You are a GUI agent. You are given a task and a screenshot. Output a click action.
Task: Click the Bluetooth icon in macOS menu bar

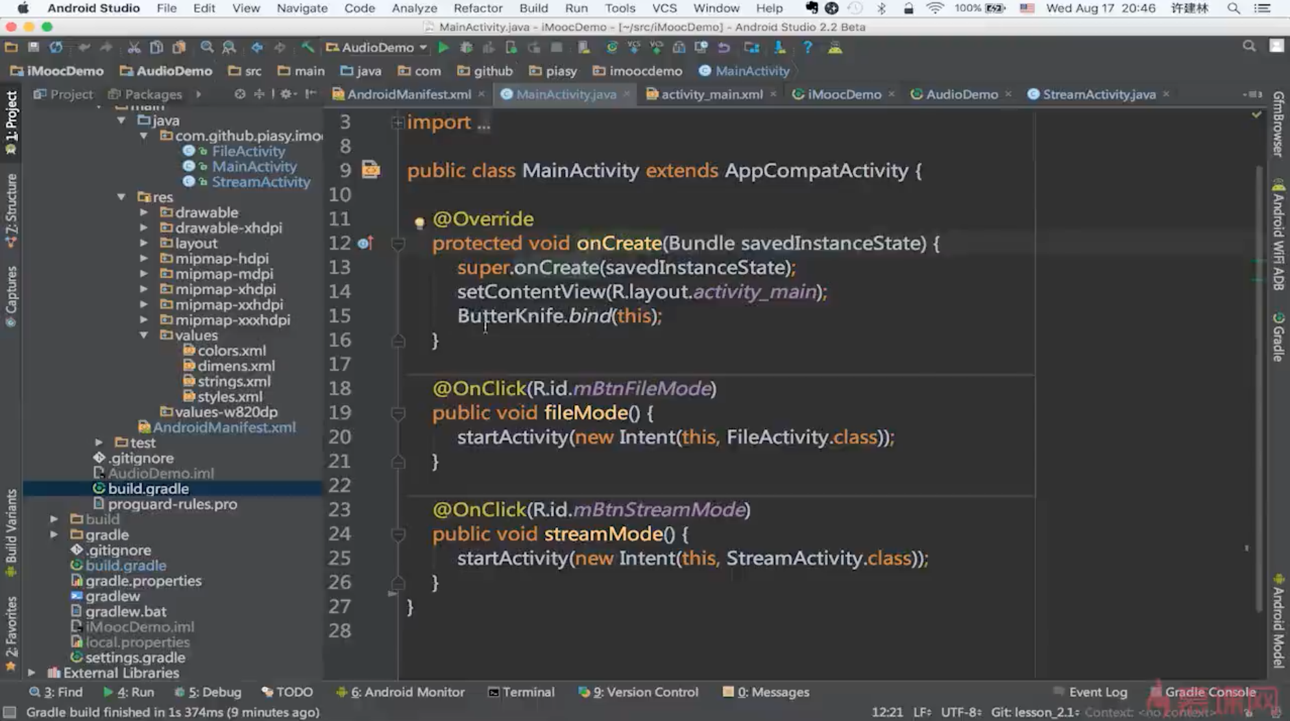(x=881, y=8)
